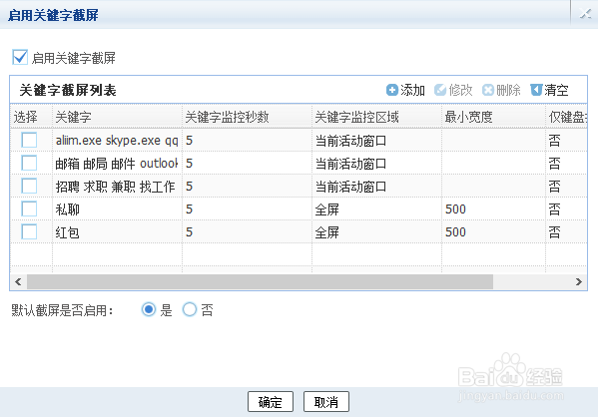Click the 确定 button
This screenshot has width=598, height=417.
point(270,402)
